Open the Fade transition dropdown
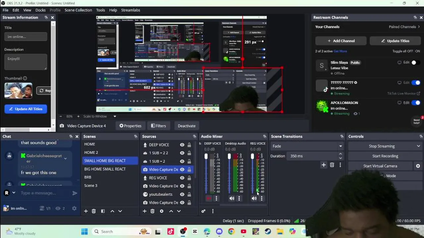The image size is (424, 238). (307, 146)
